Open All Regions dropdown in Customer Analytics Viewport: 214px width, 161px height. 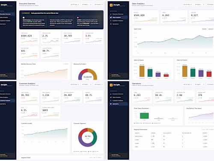(86, 84)
